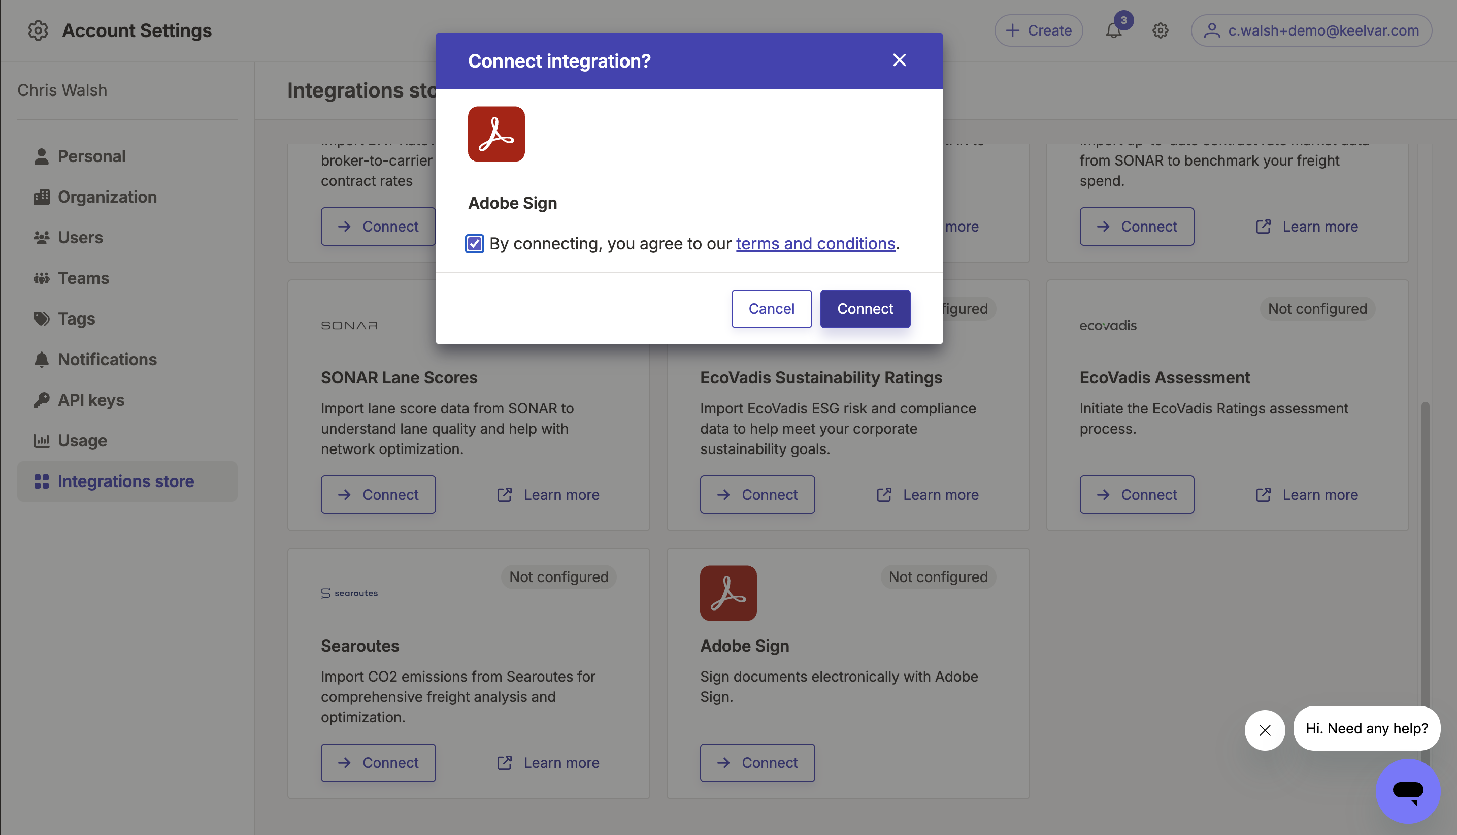
Task: Go to the Personal settings section
Action: point(91,156)
